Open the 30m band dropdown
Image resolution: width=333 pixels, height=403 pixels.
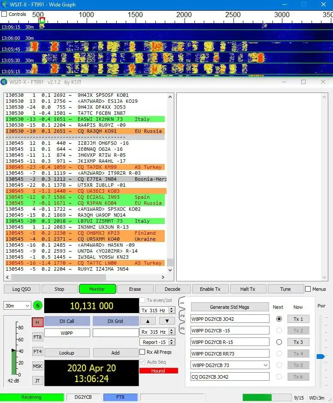(x=17, y=306)
